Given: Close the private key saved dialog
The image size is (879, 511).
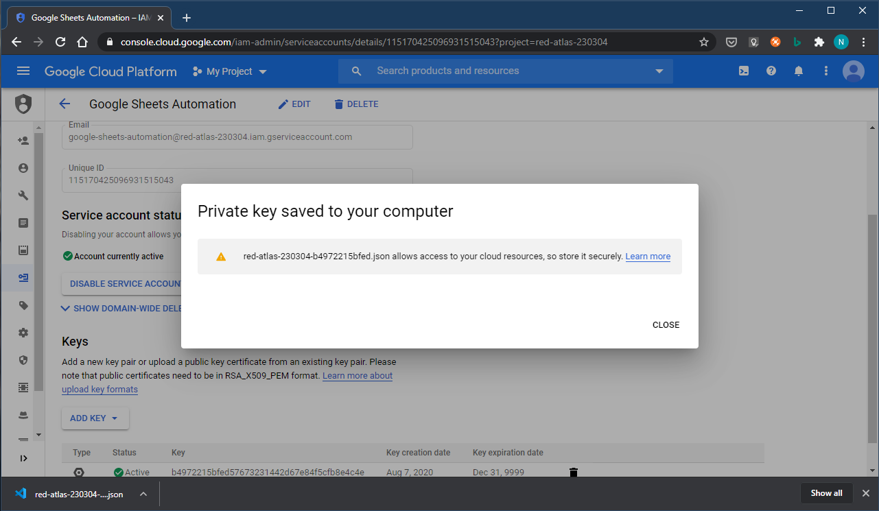Looking at the screenshot, I should 666,325.
